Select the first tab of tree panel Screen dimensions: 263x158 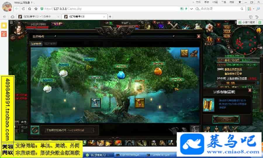pyautogui.click(x=36, y=44)
